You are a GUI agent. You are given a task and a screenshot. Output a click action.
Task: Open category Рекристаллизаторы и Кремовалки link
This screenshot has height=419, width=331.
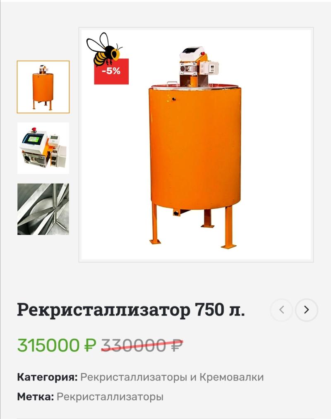[172, 377]
